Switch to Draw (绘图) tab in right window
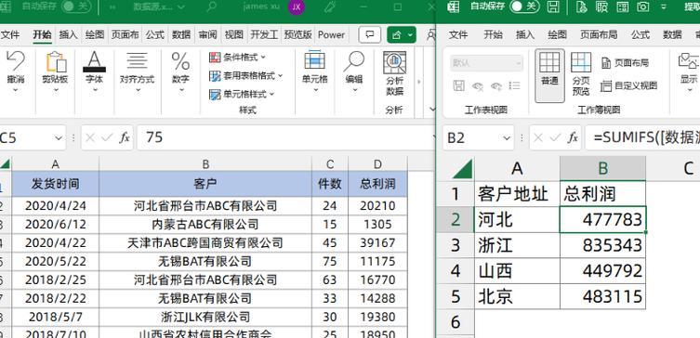Screen dimensions: 700x338 pos(557,34)
